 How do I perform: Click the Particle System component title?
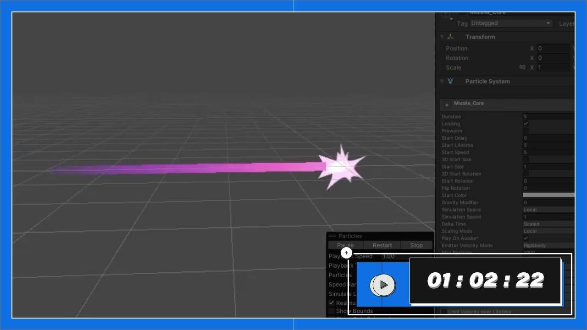(487, 82)
